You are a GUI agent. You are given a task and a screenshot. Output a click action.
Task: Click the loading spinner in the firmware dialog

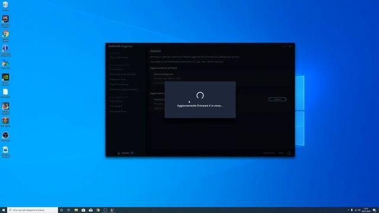pos(200,95)
